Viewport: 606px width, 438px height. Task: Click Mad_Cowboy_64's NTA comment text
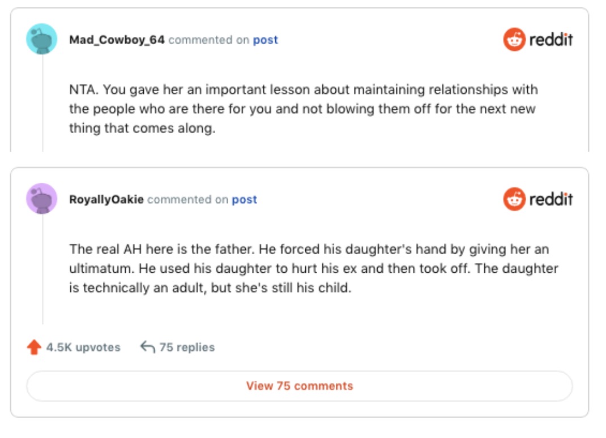[303, 109]
